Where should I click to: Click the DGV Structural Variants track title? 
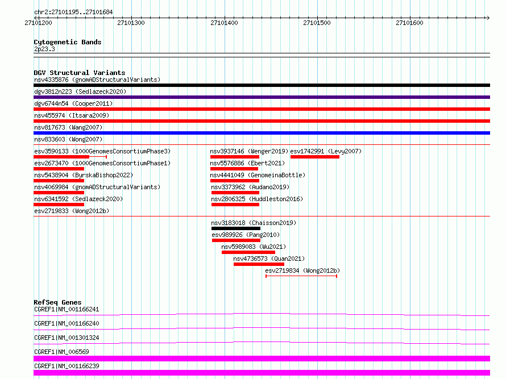(80, 73)
